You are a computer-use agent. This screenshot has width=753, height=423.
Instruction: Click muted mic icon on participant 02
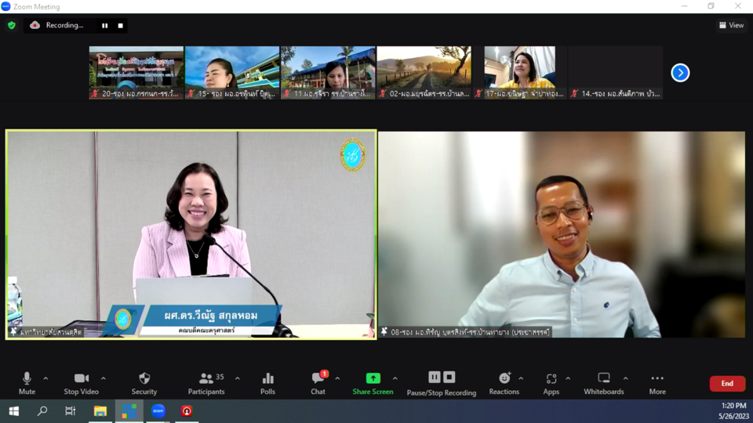click(x=383, y=93)
